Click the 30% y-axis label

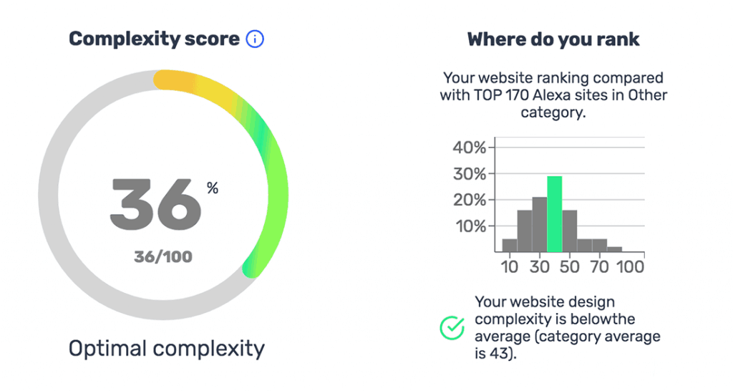tap(470, 175)
